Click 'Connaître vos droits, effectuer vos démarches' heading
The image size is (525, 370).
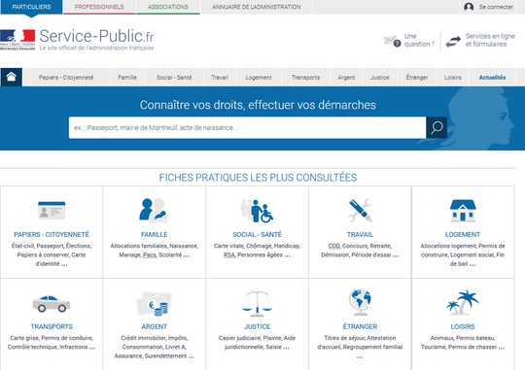[258, 105]
